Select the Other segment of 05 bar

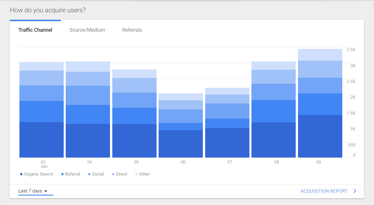[134, 74]
